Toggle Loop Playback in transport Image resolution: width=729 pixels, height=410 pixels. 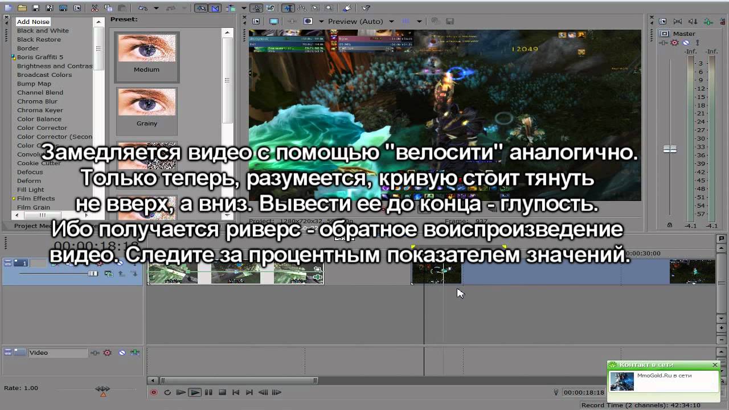tap(167, 392)
